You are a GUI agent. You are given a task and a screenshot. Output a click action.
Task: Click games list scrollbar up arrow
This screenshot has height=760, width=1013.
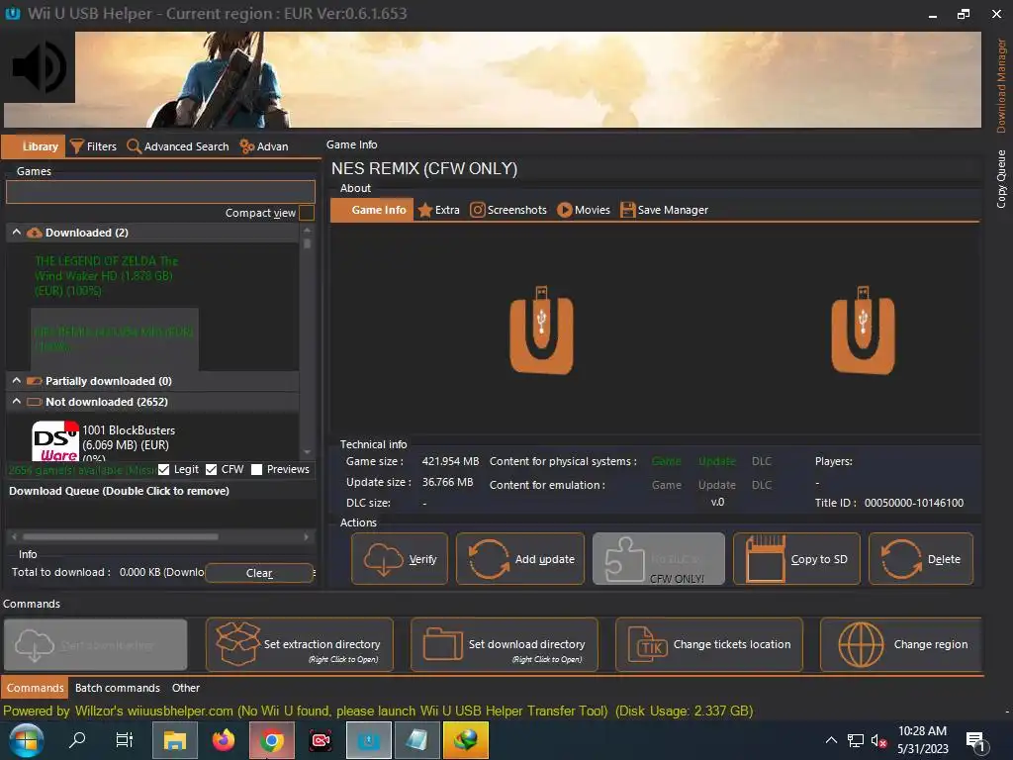tap(307, 230)
